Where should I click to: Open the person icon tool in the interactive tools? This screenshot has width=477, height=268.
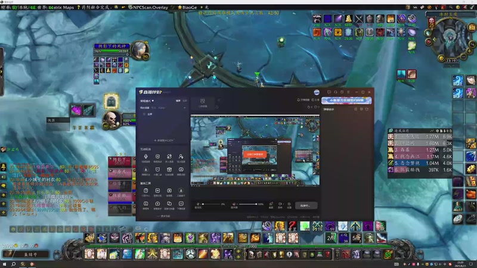click(181, 158)
